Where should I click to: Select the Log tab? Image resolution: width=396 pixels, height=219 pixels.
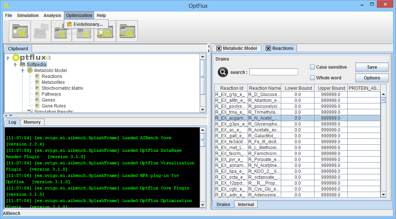pyautogui.click(x=12, y=122)
